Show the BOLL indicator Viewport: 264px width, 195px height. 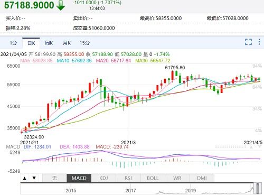pyautogui.click(x=153, y=178)
